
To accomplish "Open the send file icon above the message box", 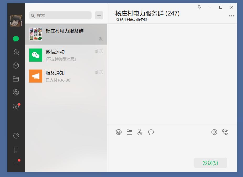I will coord(129,132).
